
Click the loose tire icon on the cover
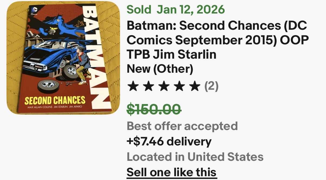point(48,84)
